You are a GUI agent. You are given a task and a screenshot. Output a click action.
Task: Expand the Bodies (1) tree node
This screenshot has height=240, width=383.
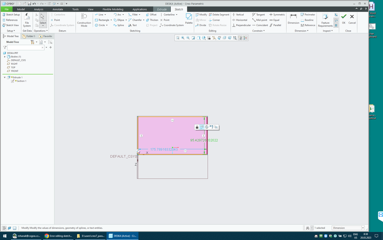pyautogui.click(x=5, y=57)
